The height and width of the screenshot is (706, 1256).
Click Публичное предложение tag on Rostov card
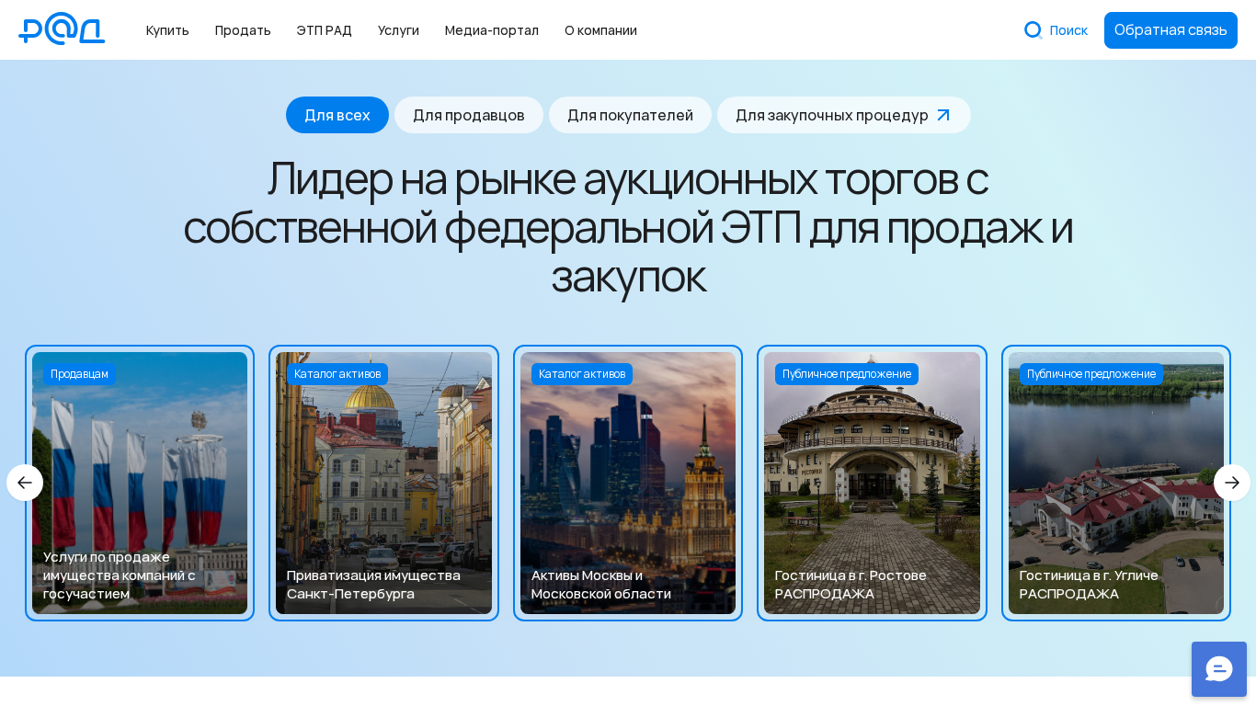click(x=847, y=374)
